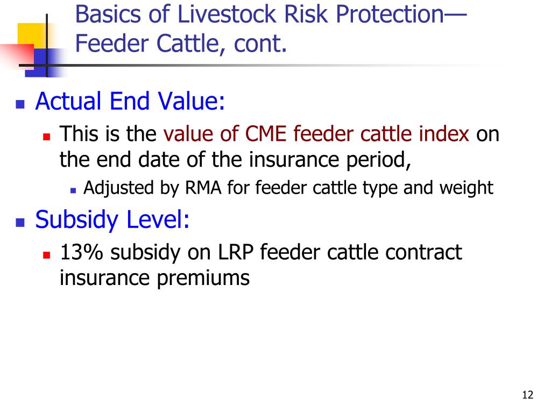
Task: Click the red gradient square in the logo
Action: (18, 55)
